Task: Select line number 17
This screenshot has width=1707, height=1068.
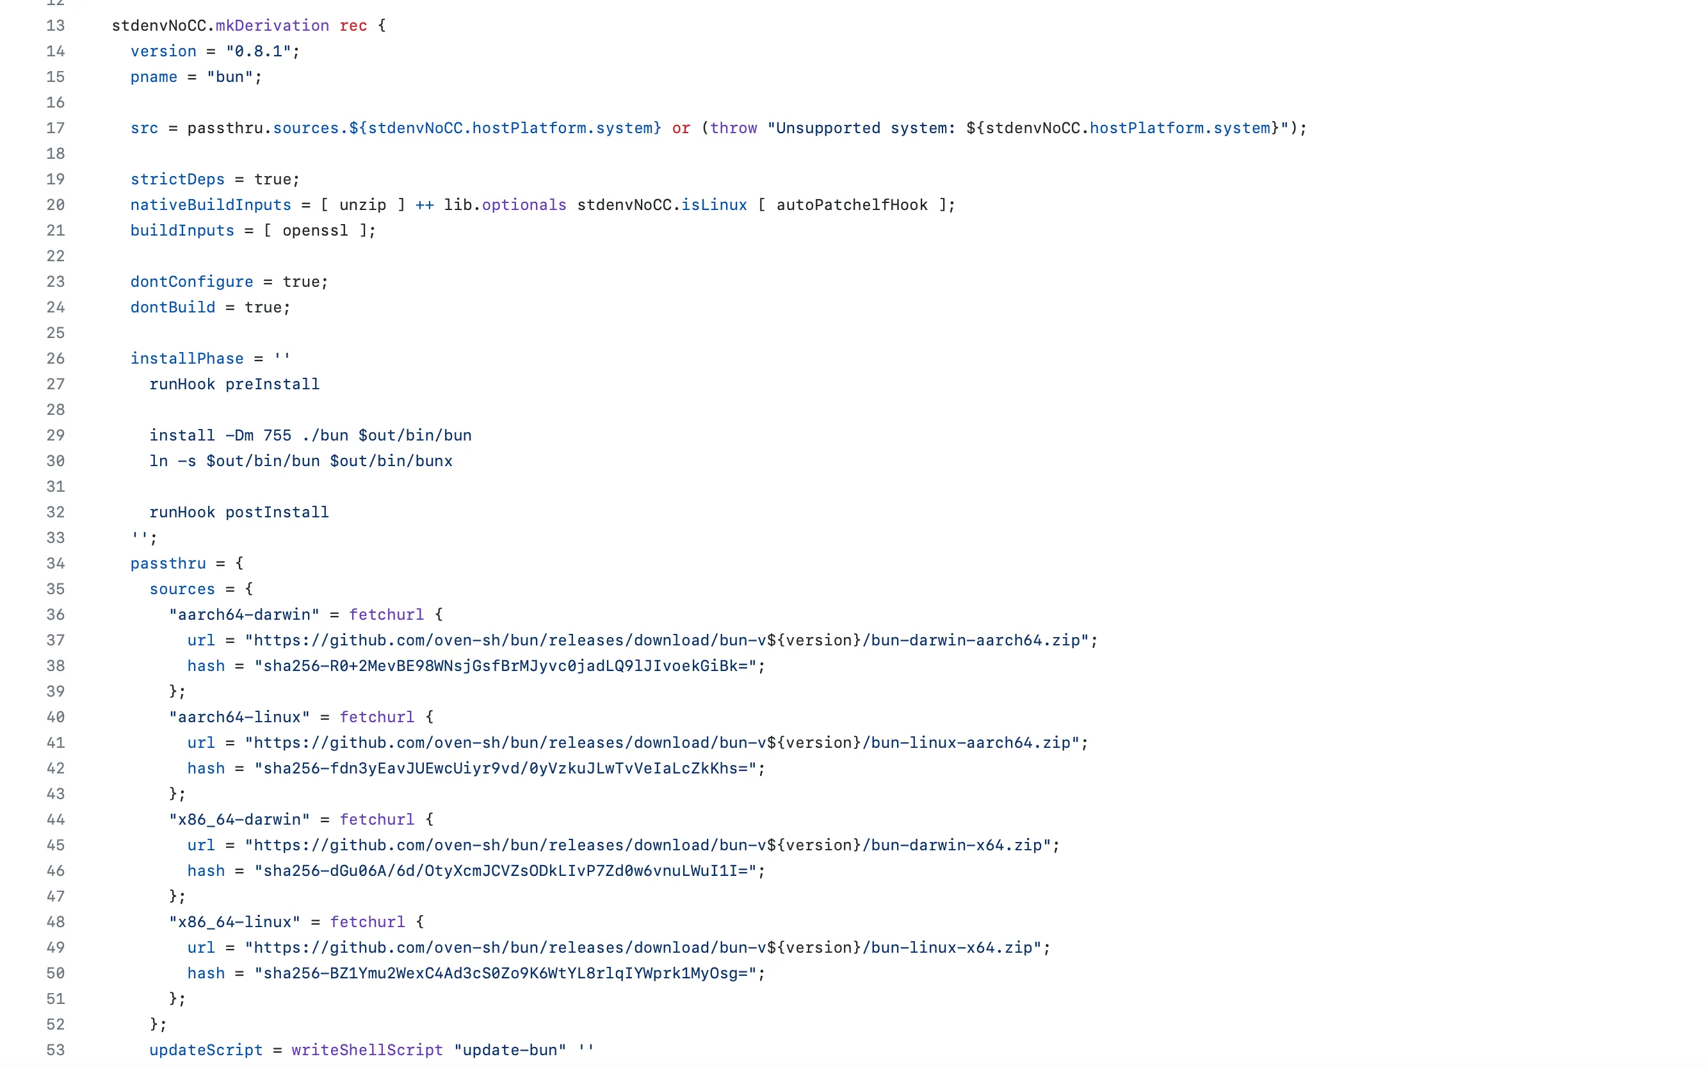Action: 55,128
